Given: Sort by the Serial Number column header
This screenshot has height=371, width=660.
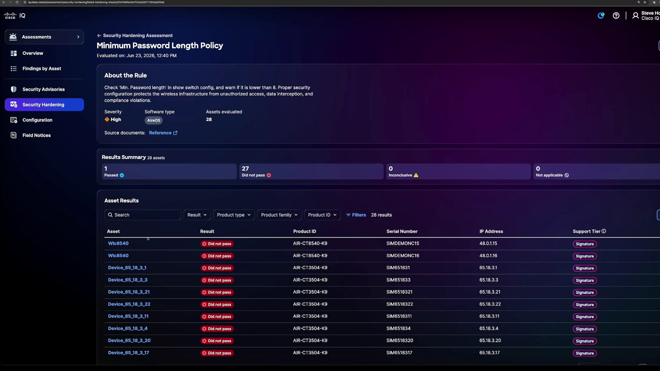Looking at the screenshot, I should (x=402, y=231).
